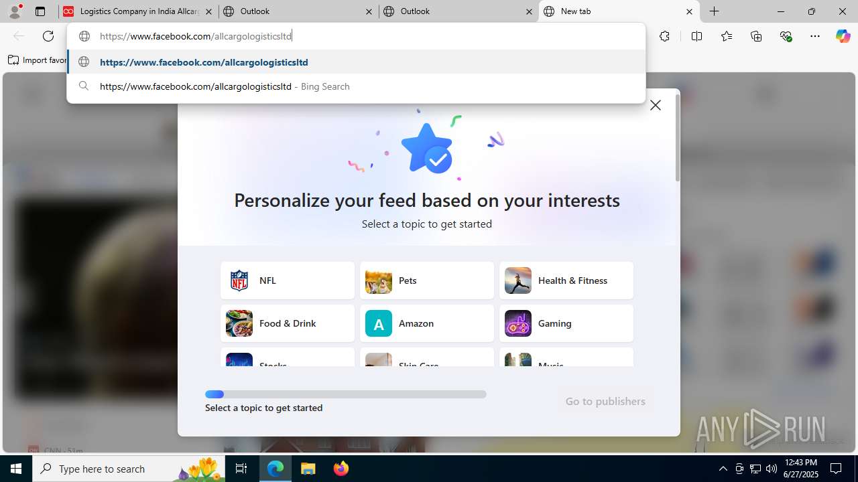Open Settings and more menu
The width and height of the screenshot is (858, 482).
click(815, 36)
